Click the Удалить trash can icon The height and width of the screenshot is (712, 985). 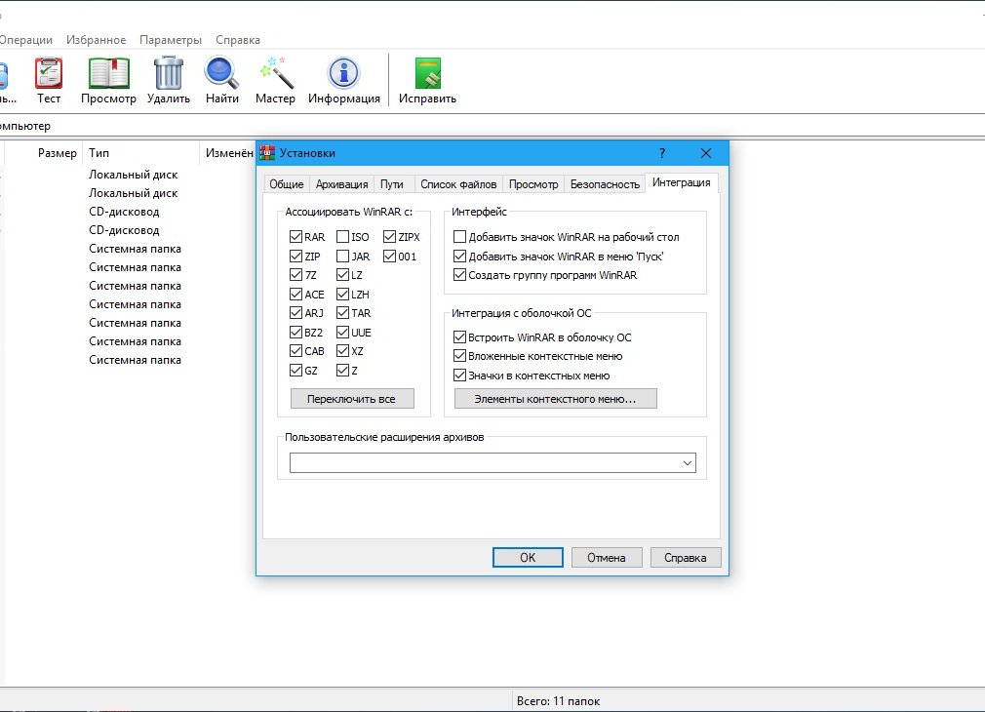[169, 73]
